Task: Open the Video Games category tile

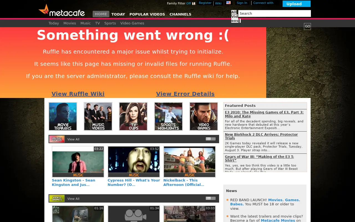Action: coord(204,116)
